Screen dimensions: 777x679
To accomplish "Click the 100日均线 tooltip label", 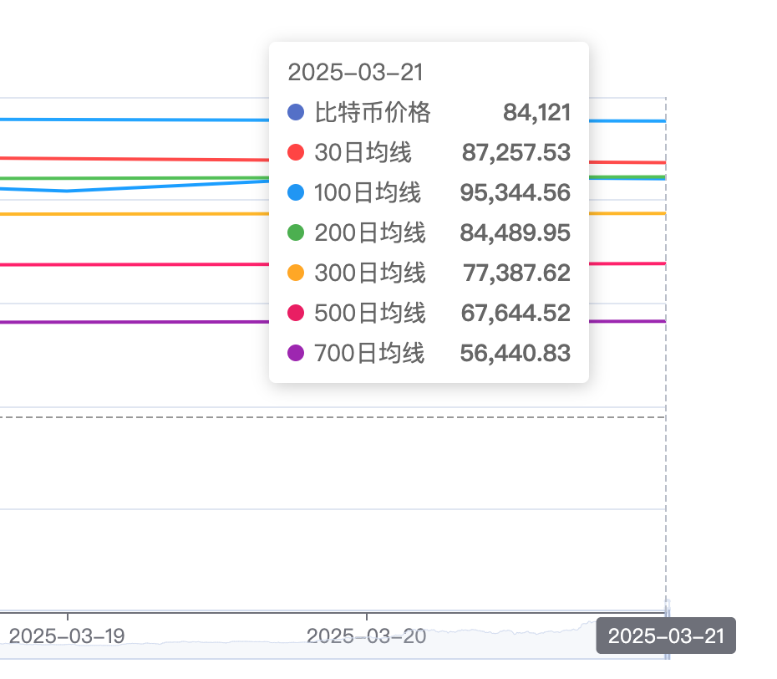I will 367,192.
